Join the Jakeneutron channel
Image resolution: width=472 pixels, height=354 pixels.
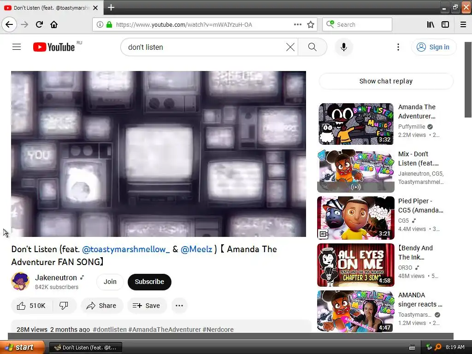point(110,282)
